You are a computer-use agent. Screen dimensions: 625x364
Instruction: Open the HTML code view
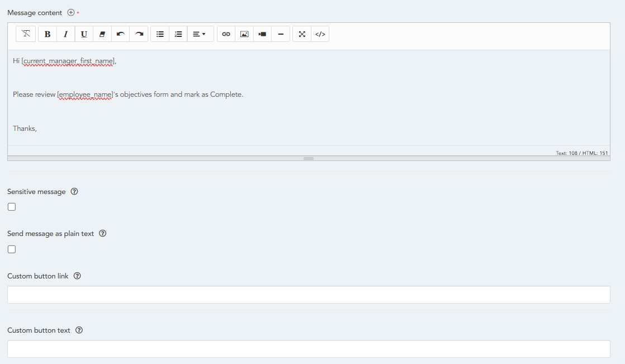[x=320, y=34]
